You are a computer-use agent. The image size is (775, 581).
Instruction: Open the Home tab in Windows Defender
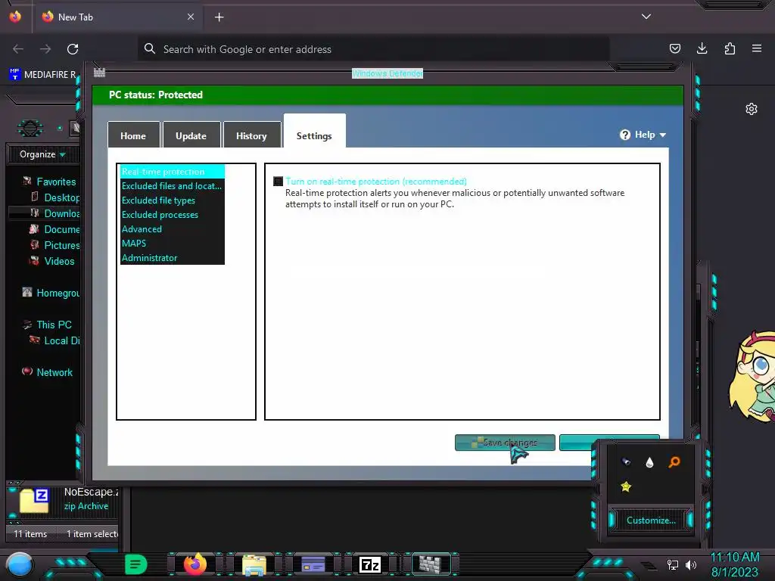click(133, 135)
